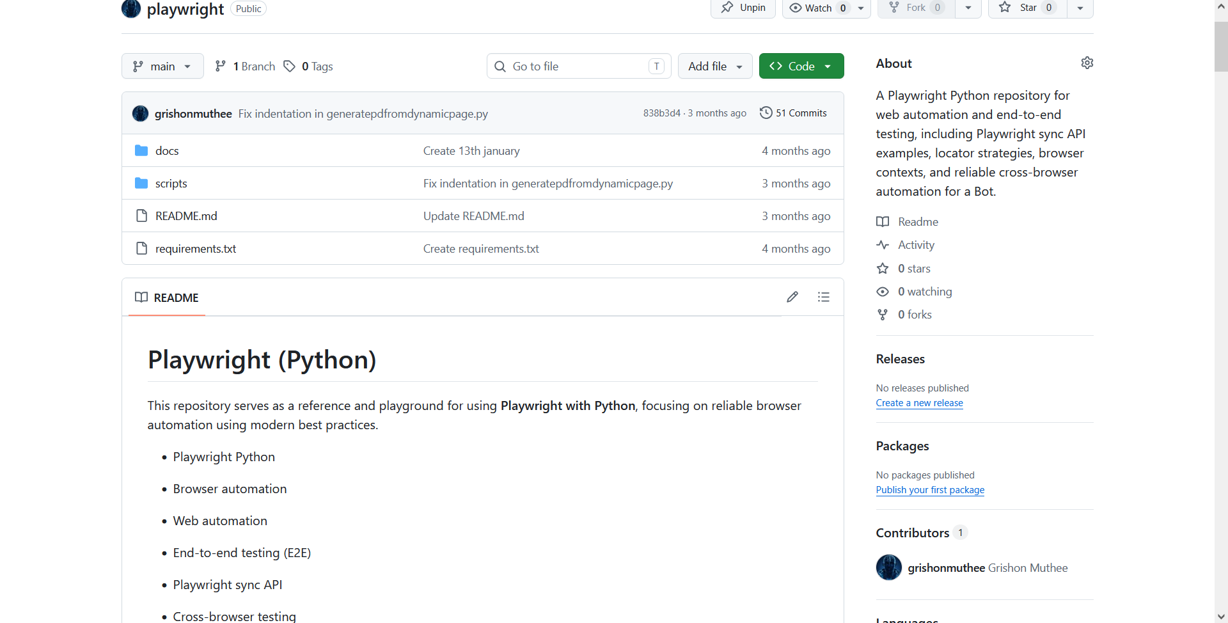Open the green Code dropdown
The height and width of the screenshot is (623, 1228).
tap(801, 66)
